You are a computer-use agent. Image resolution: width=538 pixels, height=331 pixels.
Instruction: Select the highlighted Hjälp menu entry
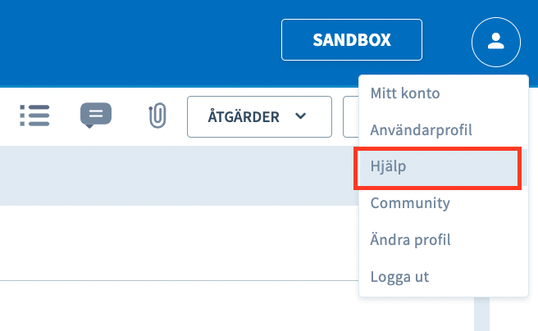pos(438,167)
